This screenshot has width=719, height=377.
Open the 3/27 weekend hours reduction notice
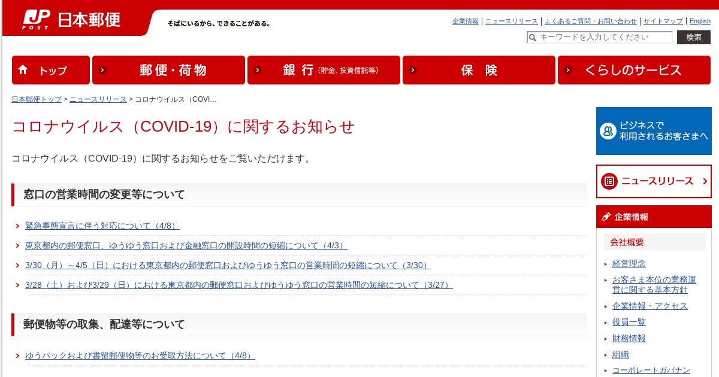pyautogui.click(x=239, y=285)
